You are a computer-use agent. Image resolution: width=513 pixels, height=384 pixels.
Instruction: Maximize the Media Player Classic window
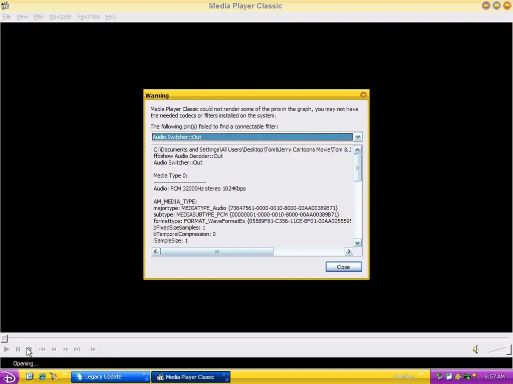[496, 5]
